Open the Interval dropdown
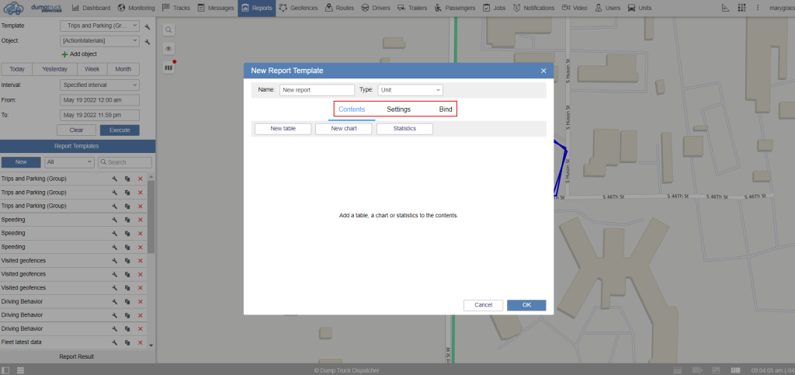795x375 pixels. pos(99,85)
